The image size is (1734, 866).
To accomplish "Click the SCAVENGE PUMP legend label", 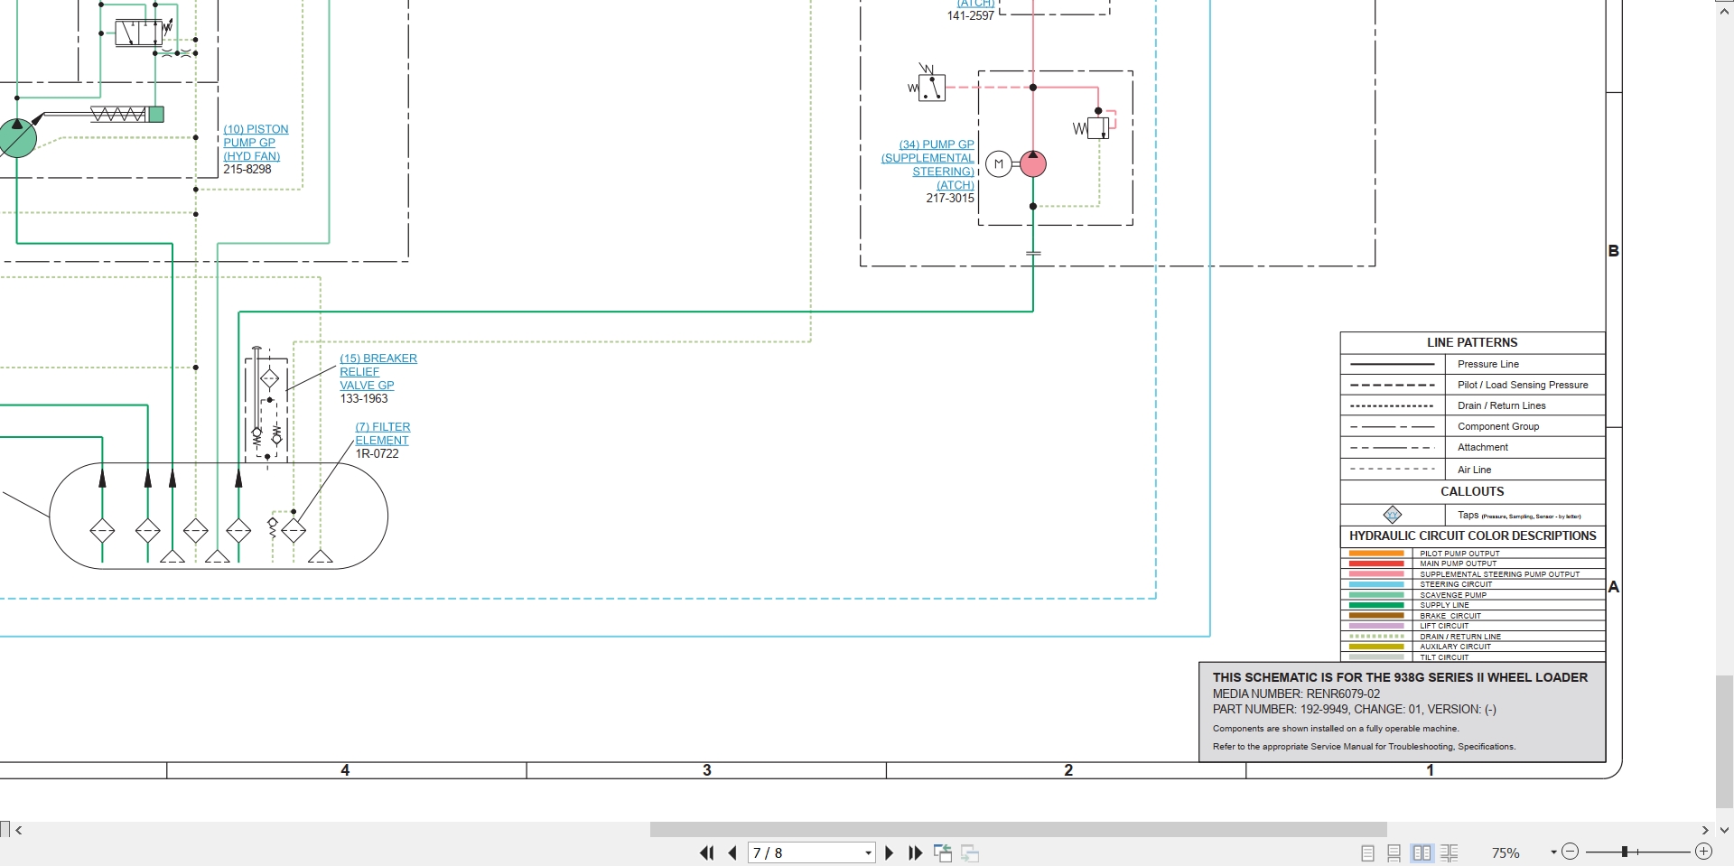I will click(x=1453, y=595).
